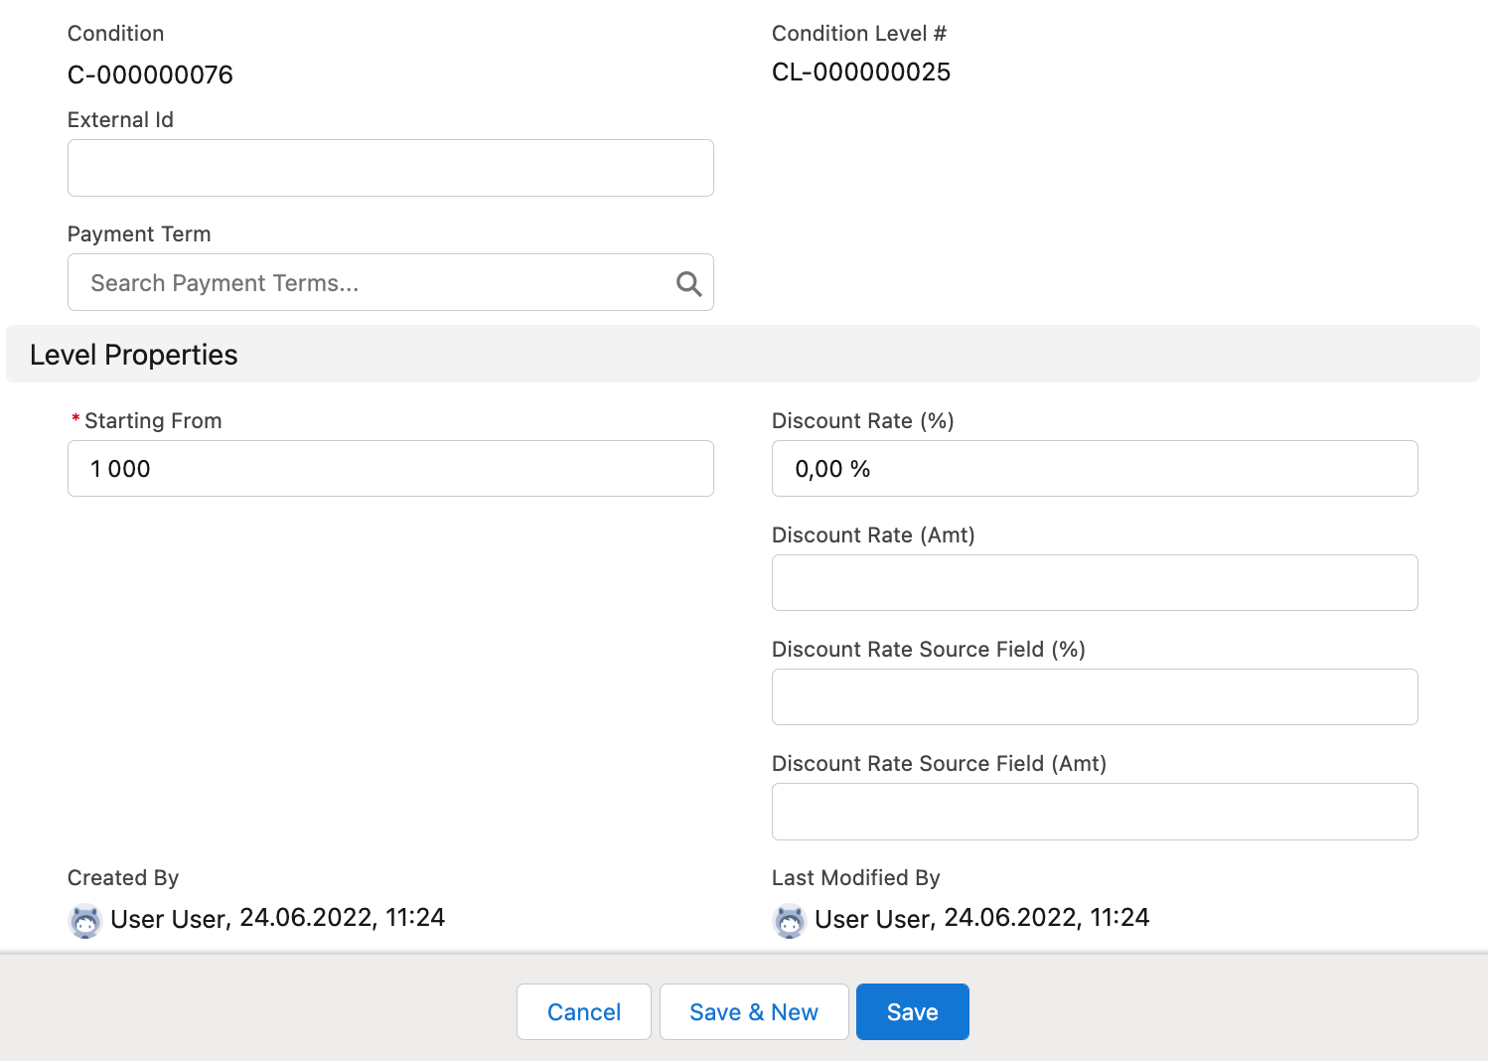Focus the Discount Rate (Amt) field
1488x1061 pixels.
click(1095, 583)
